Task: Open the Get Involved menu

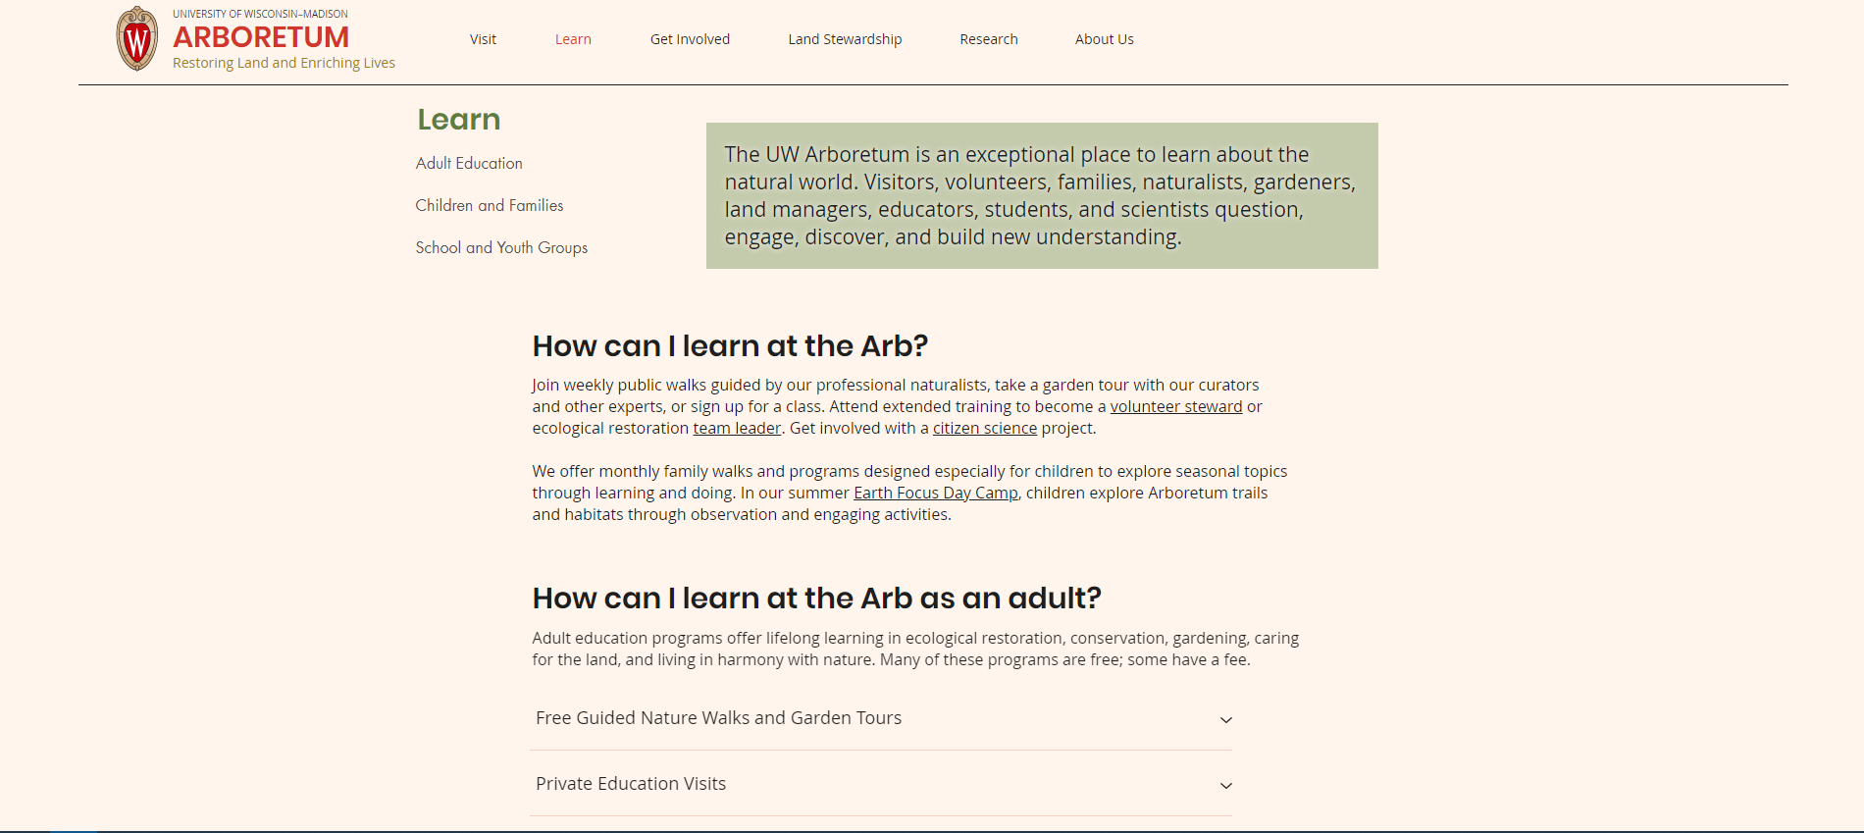Action: [x=690, y=39]
